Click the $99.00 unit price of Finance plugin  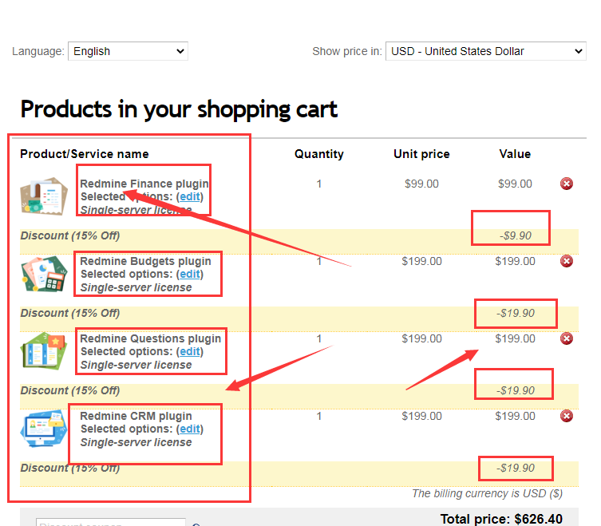(421, 184)
